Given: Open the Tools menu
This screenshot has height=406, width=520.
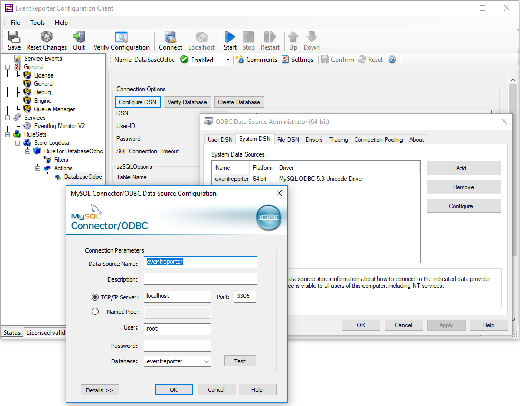Looking at the screenshot, I should (37, 23).
